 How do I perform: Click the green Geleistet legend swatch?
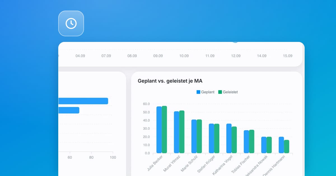[x=220, y=92]
